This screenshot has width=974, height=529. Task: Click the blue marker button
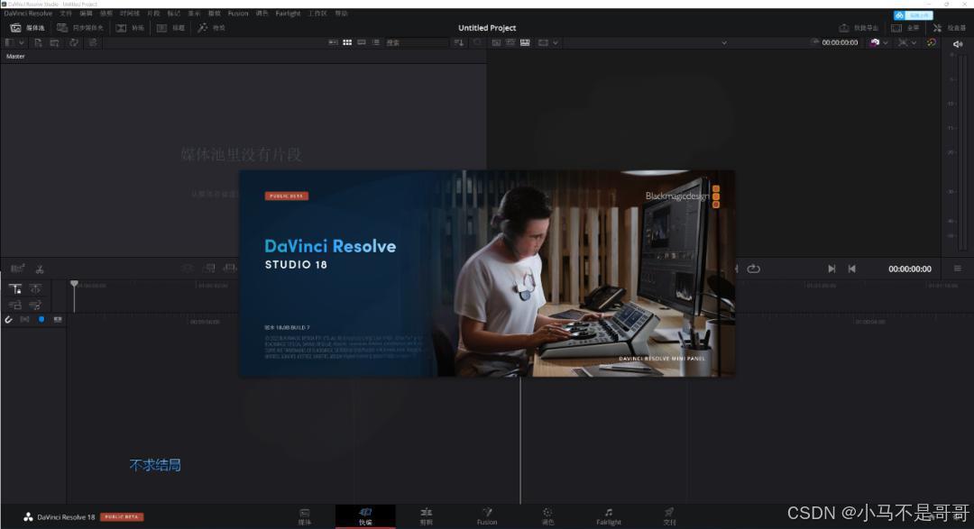41,319
